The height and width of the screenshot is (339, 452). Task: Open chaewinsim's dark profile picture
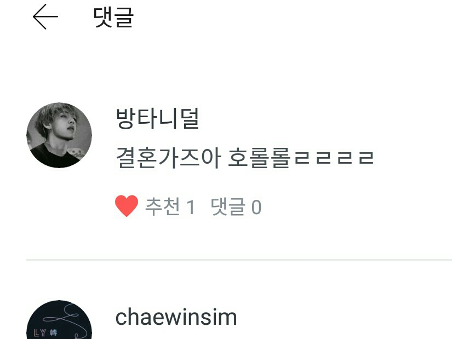(59, 320)
